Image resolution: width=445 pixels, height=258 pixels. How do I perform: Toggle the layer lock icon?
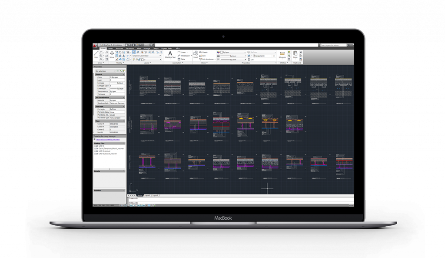tap(139, 59)
